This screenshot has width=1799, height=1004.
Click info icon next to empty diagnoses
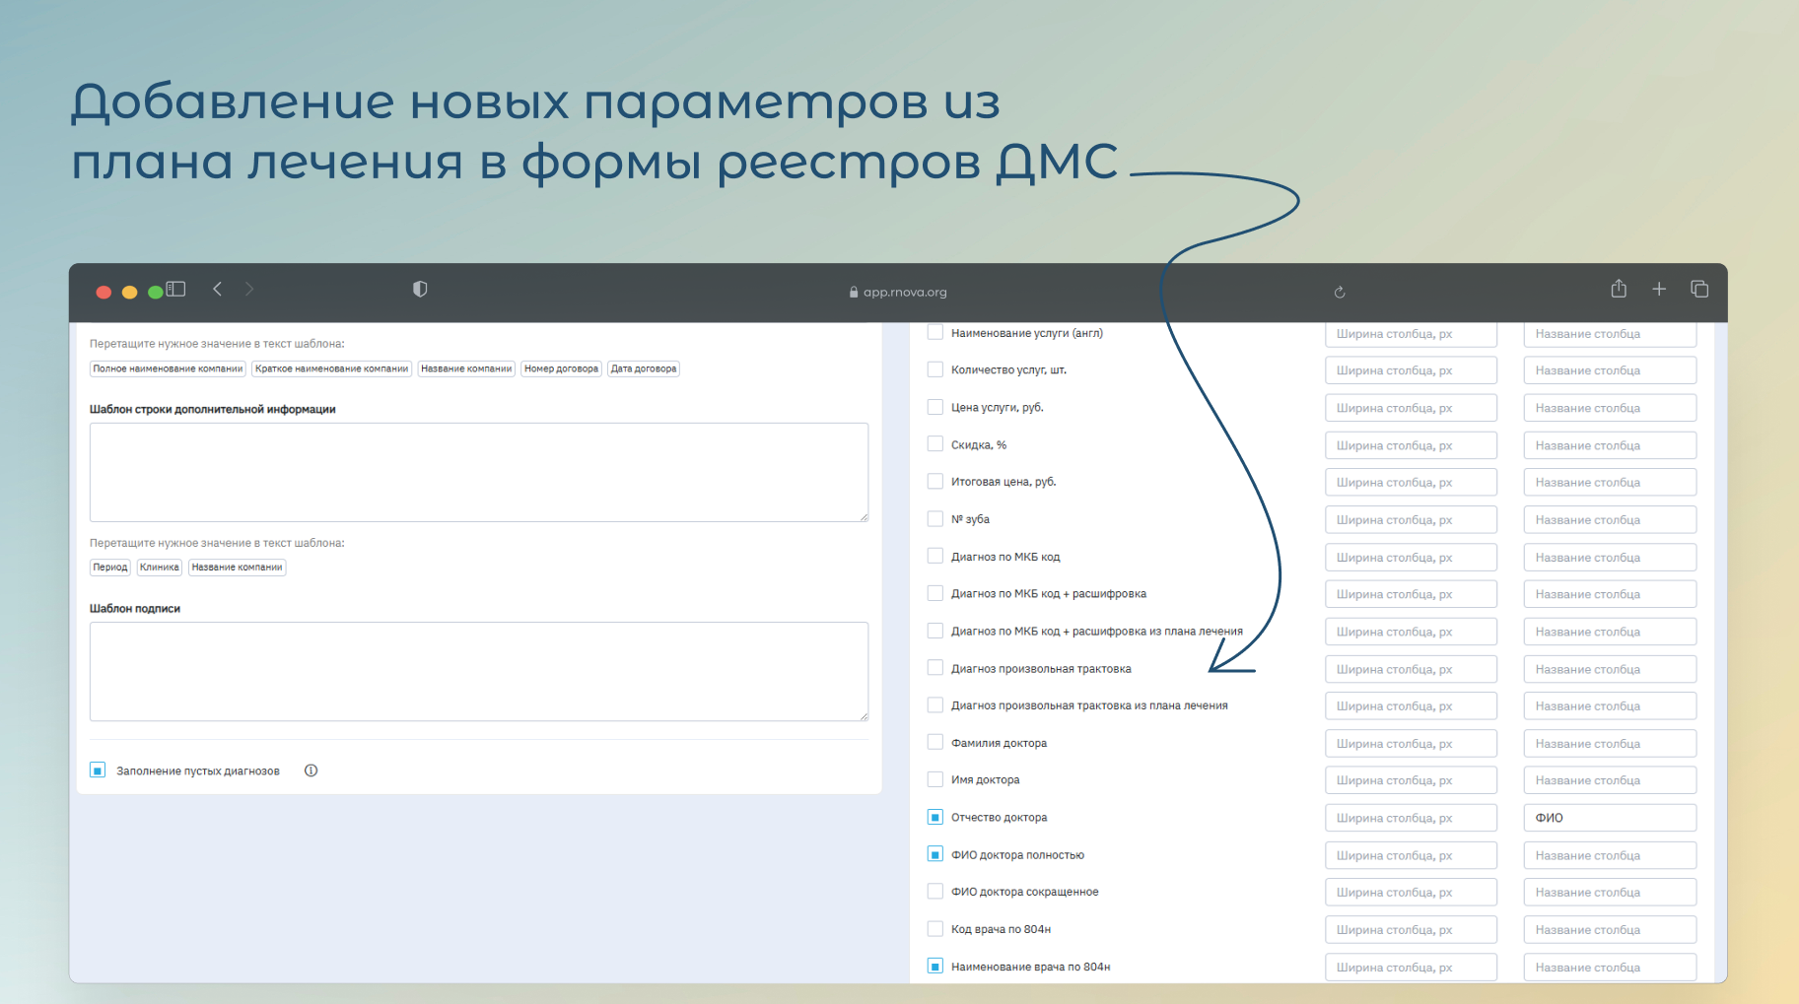pos(311,770)
